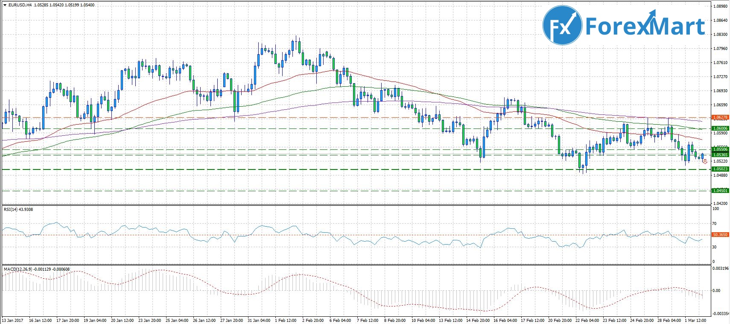Select the 1.05506 green price level label
The image size is (730, 324).
pyautogui.click(x=720, y=149)
